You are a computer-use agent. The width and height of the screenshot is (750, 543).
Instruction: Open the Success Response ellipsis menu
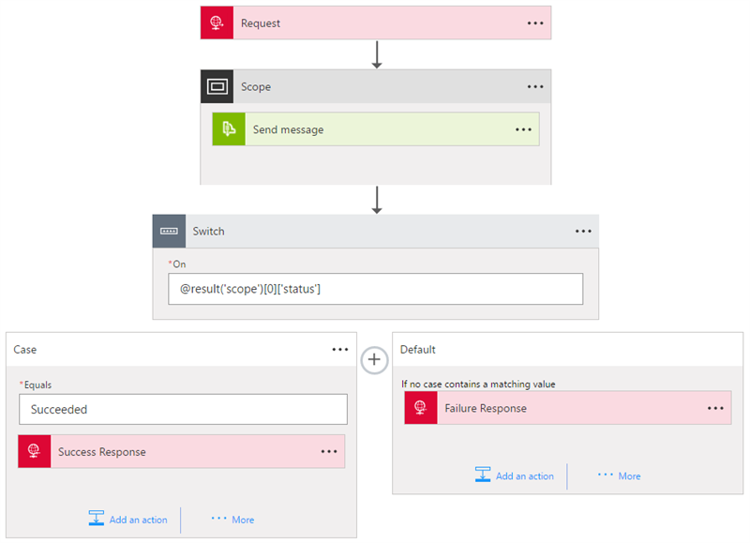pos(329,452)
